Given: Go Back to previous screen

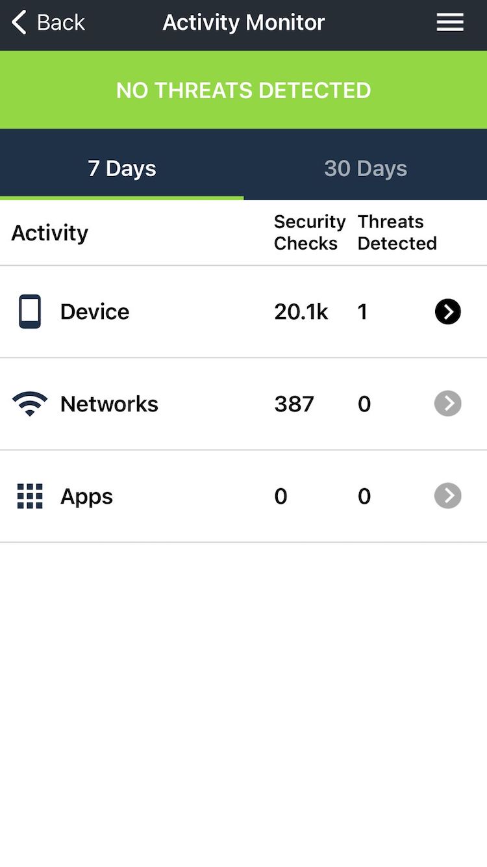Looking at the screenshot, I should [60, 23].
